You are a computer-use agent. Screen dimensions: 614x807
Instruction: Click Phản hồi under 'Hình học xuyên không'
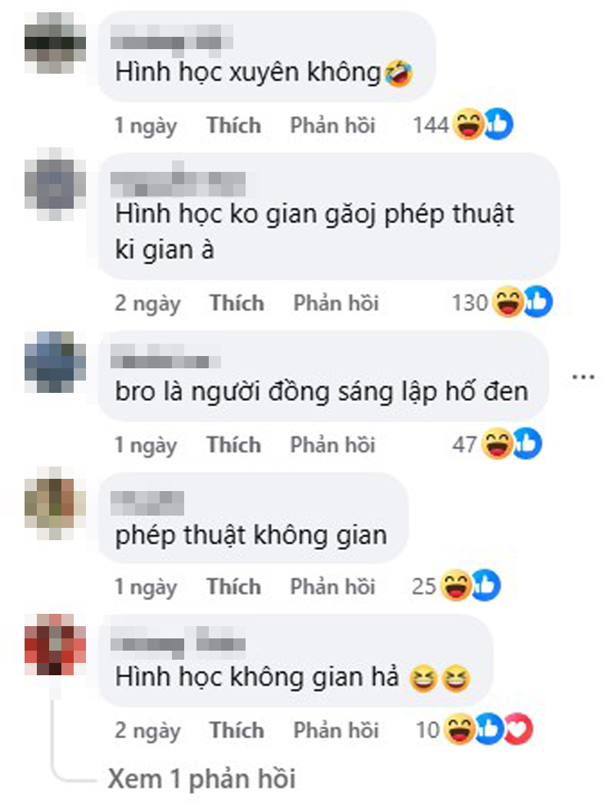(x=332, y=125)
